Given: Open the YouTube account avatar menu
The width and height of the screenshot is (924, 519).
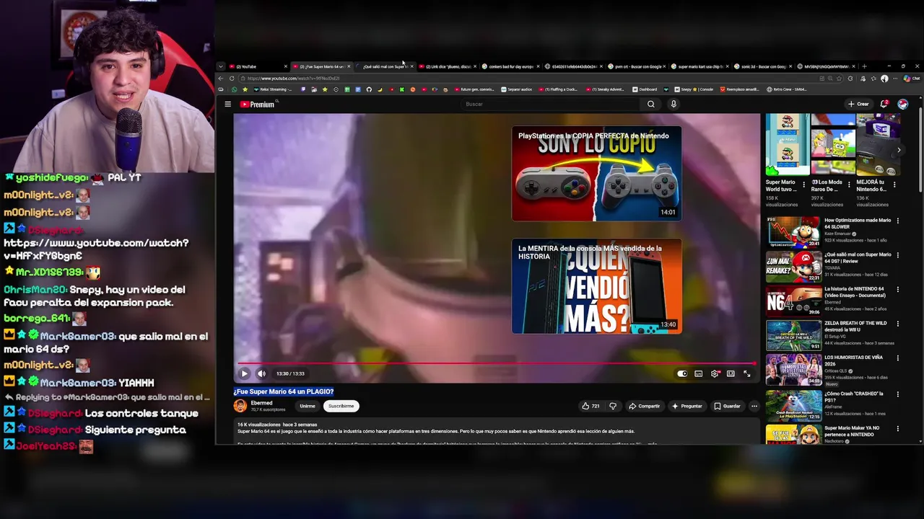Looking at the screenshot, I should click(902, 104).
